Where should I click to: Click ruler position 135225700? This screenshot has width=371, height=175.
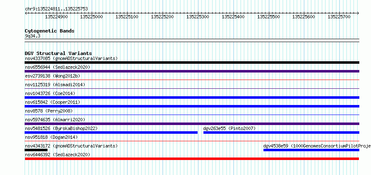click(339, 17)
